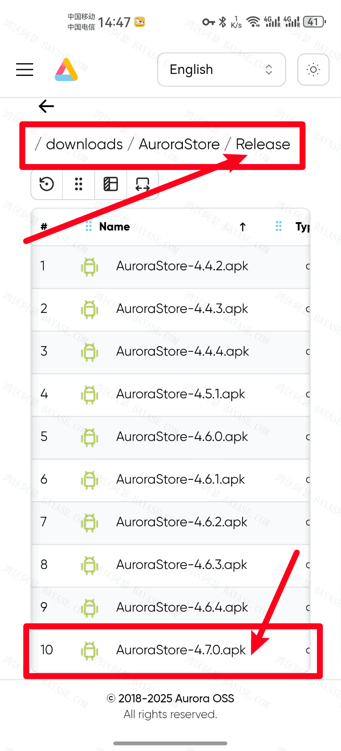Tap the Wi-Fi status bar icon
This screenshot has width=341, height=751.
pyautogui.click(x=253, y=22)
